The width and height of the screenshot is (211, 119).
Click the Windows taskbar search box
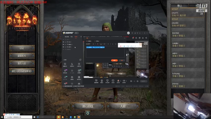[x=18, y=117]
